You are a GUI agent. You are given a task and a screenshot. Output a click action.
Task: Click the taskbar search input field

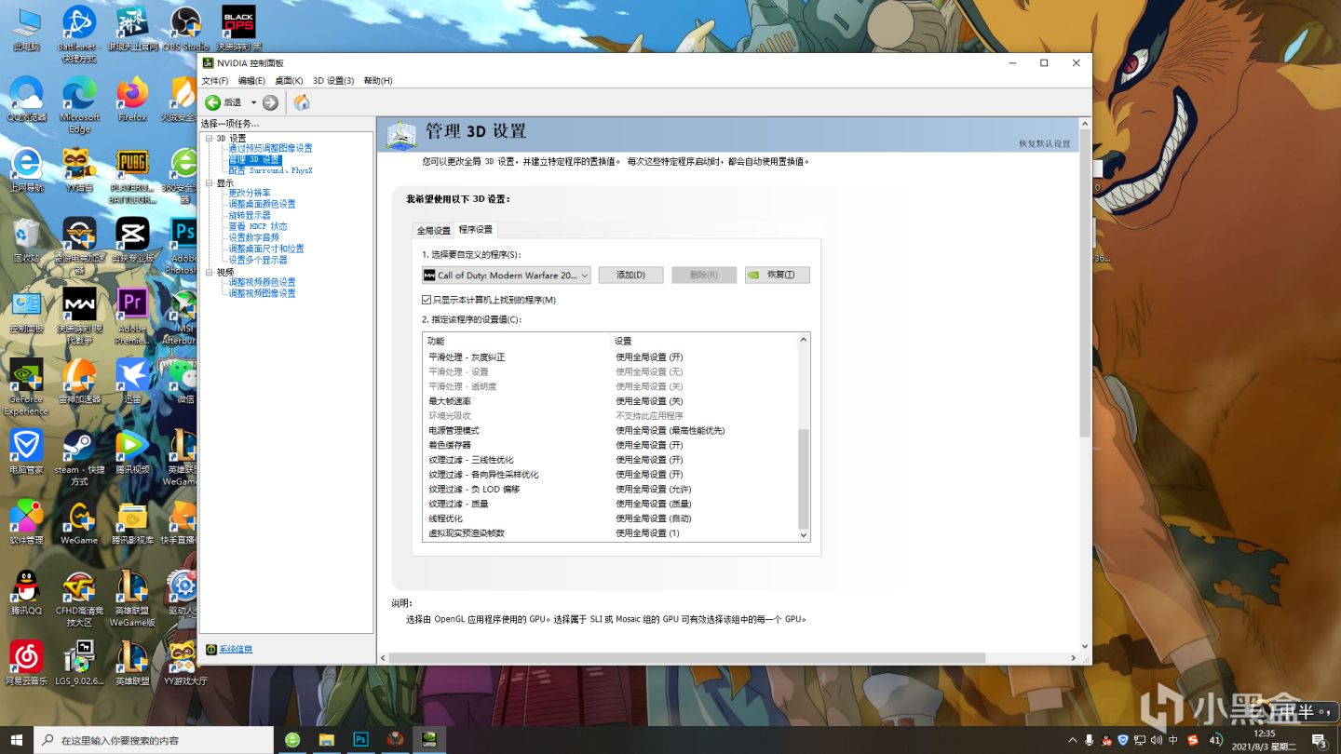(x=154, y=740)
